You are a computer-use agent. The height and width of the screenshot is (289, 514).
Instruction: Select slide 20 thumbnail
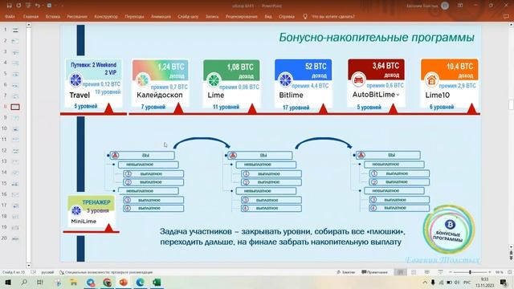[15, 238]
